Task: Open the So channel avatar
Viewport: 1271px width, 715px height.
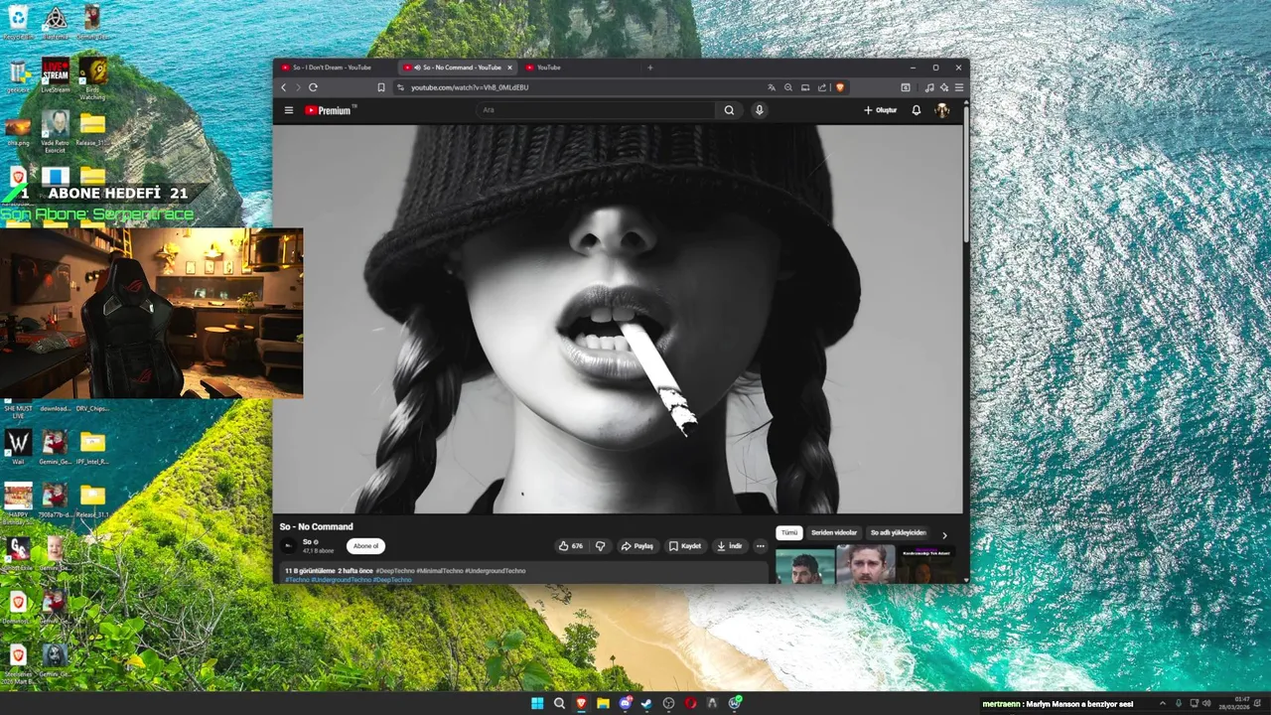Action: pyautogui.click(x=289, y=546)
